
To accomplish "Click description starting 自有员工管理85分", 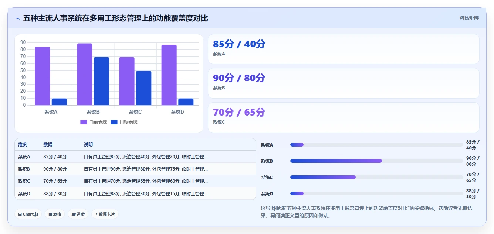I will (x=146, y=157).
